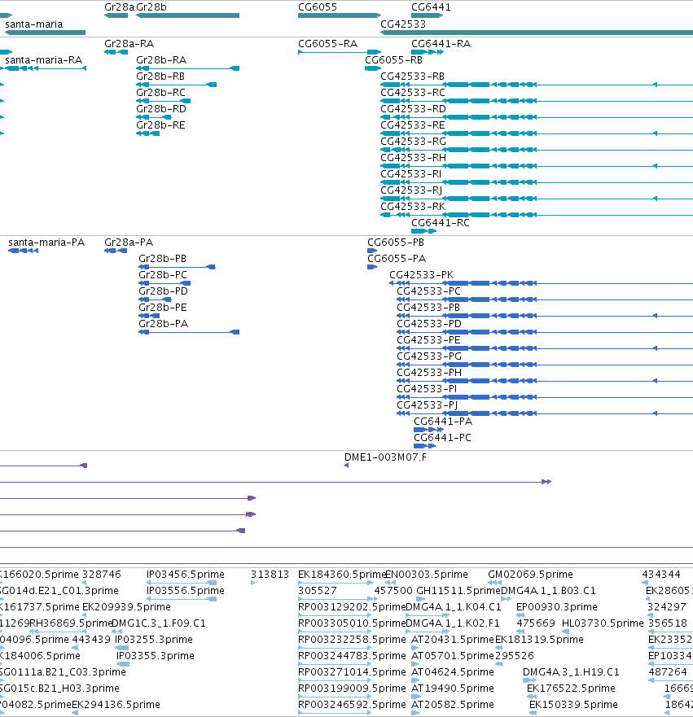Pick the CG42533-RG transcript label
The width and height of the screenshot is (693, 717).
[413, 142]
